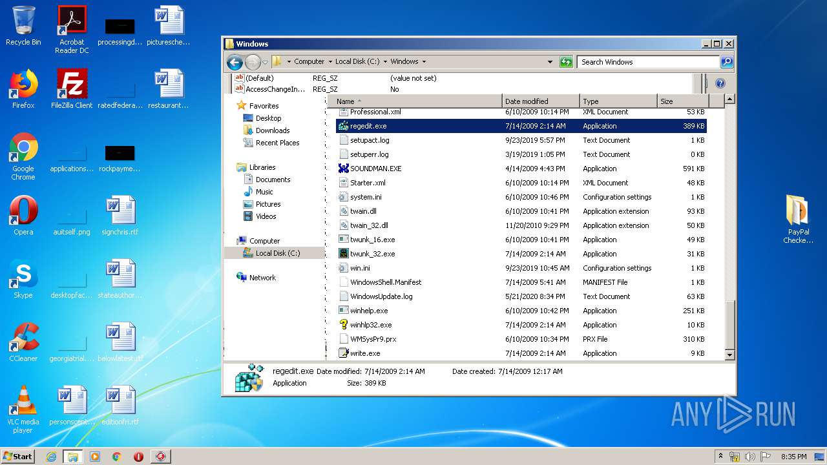Open Firefox from the desktop
The image size is (827, 465).
click(23, 89)
